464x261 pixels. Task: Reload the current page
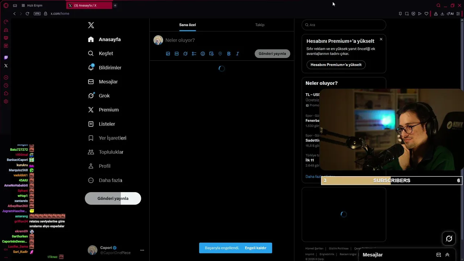[27, 13]
